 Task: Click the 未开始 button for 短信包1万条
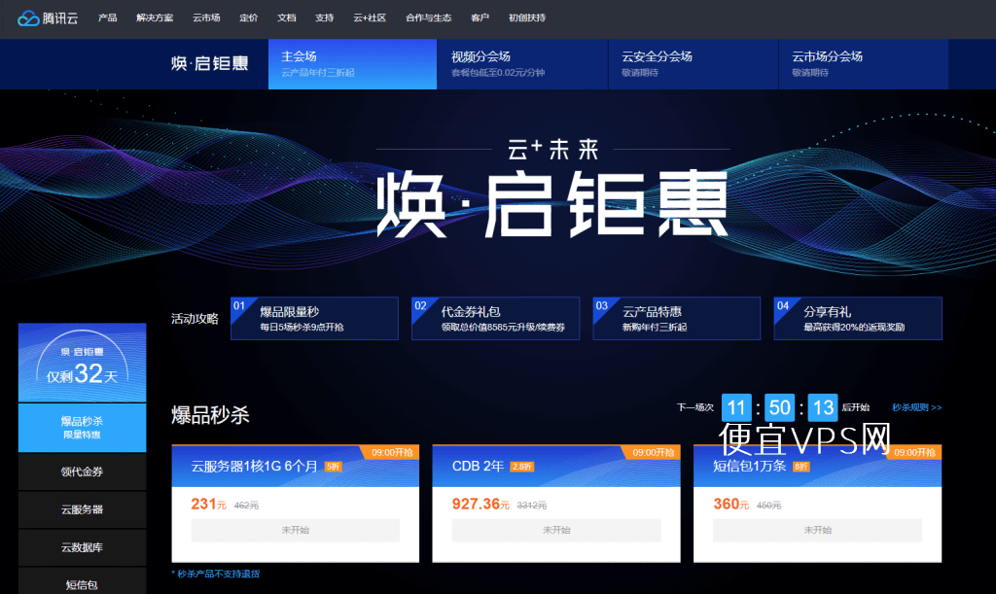tap(817, 530)
